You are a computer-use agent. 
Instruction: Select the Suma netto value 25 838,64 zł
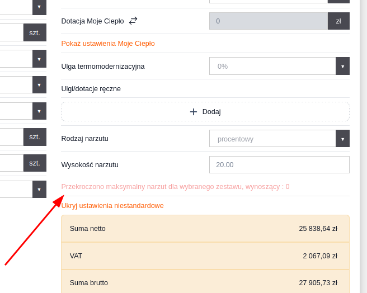pyautogui.click(x=318, y=229)
